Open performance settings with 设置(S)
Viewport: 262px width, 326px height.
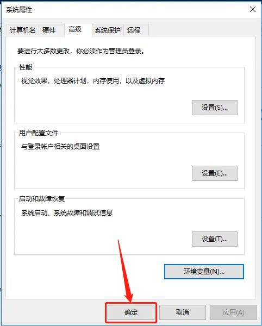[x=215, y=108]
